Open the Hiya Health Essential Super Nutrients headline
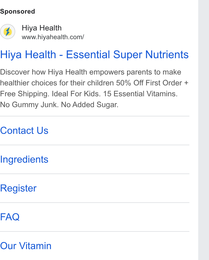Screen dimensions: 209x260 pyautogui.click(x=94, y=55)
